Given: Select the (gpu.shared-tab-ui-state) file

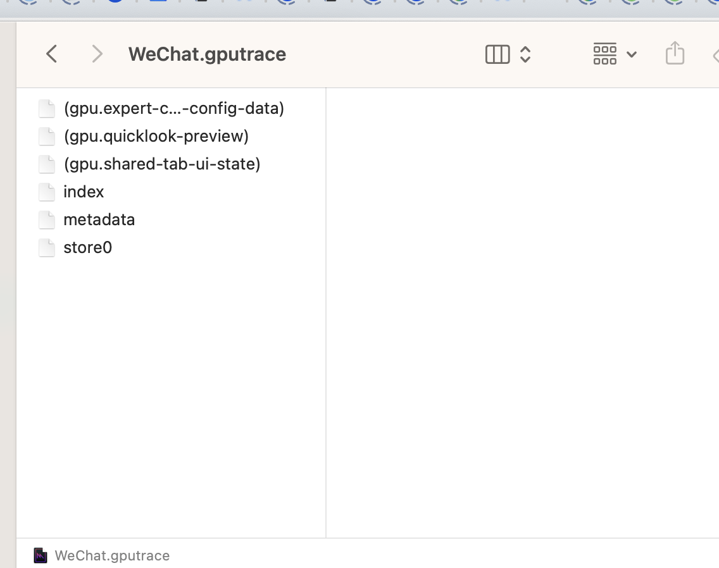Looking at the screenshot, I should tap(161, 164).
